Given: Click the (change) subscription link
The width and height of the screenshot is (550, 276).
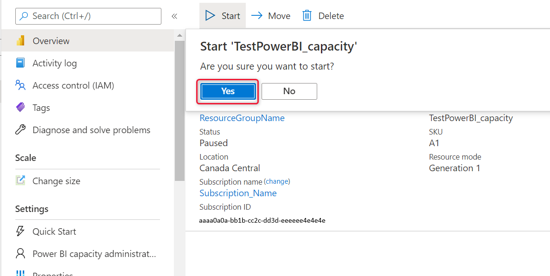Looking at the screenshot, I should pyautogui.click(x=277, y=181).
